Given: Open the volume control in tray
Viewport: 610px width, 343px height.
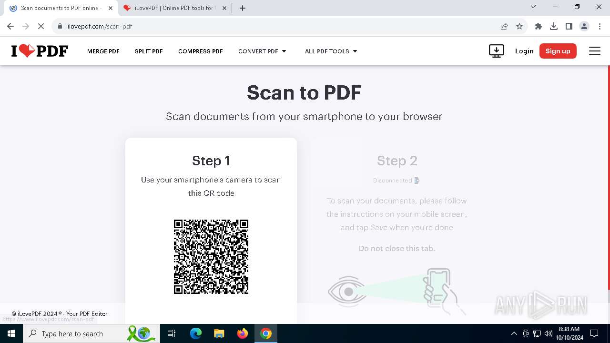Looking at the screenshot, I should [x=549, y=333].
